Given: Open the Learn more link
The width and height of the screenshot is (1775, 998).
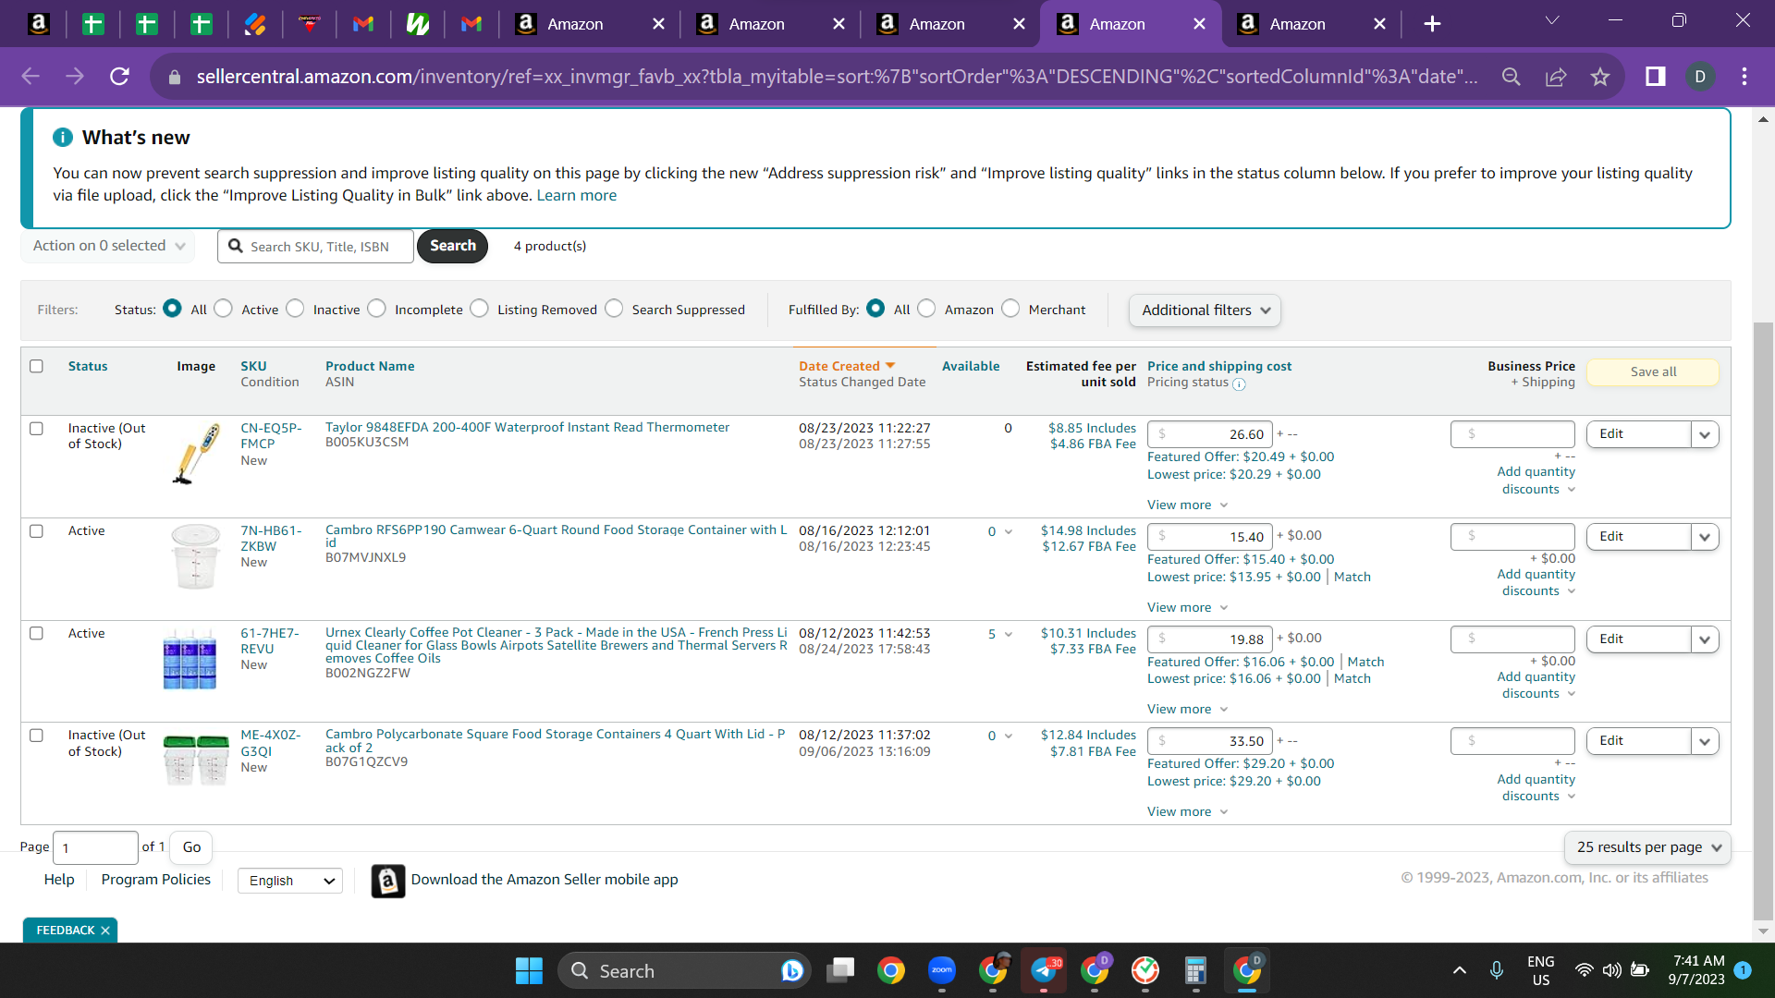Looking at the screenshot, I should click(x=576, y=195).
